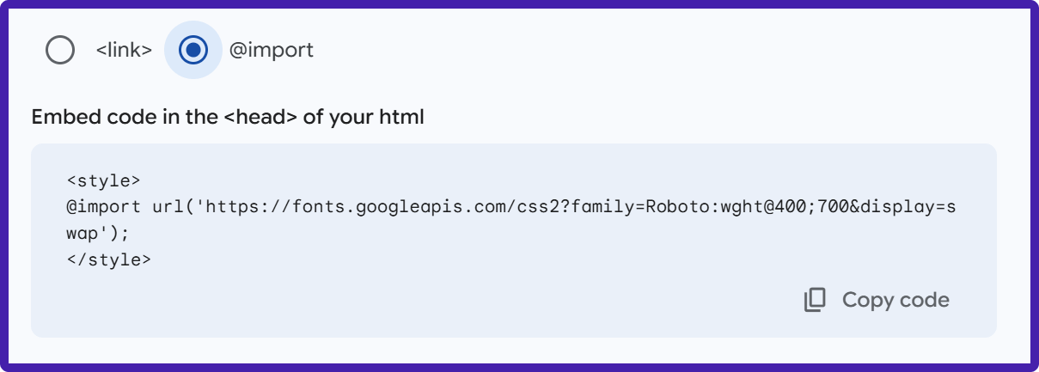The image size is (1039, 372).
Task: Click the @import url code line
Action: 511,207
